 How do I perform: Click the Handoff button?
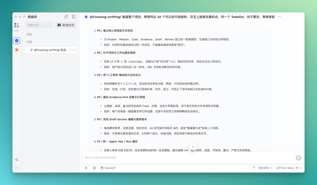point(108,168)
